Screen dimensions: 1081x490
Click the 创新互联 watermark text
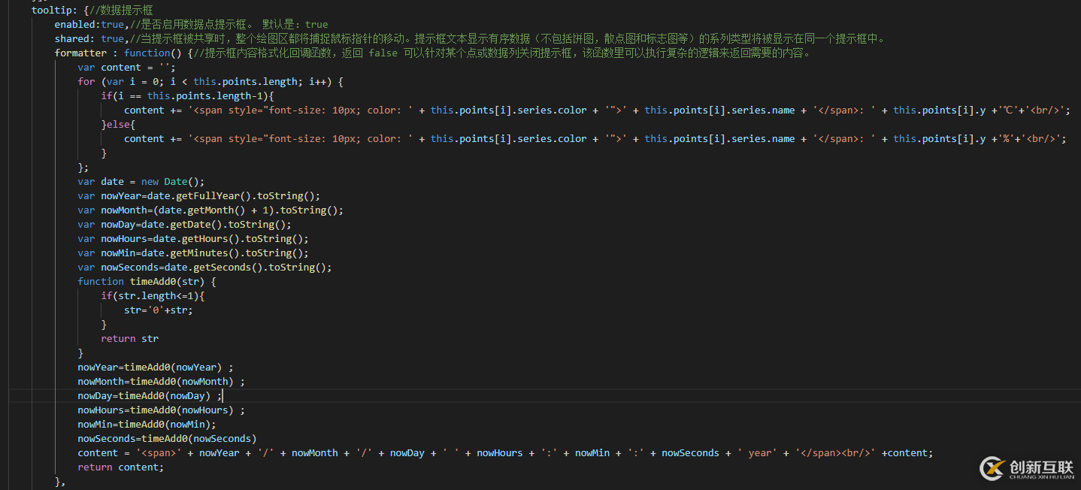click(1041, 465)
